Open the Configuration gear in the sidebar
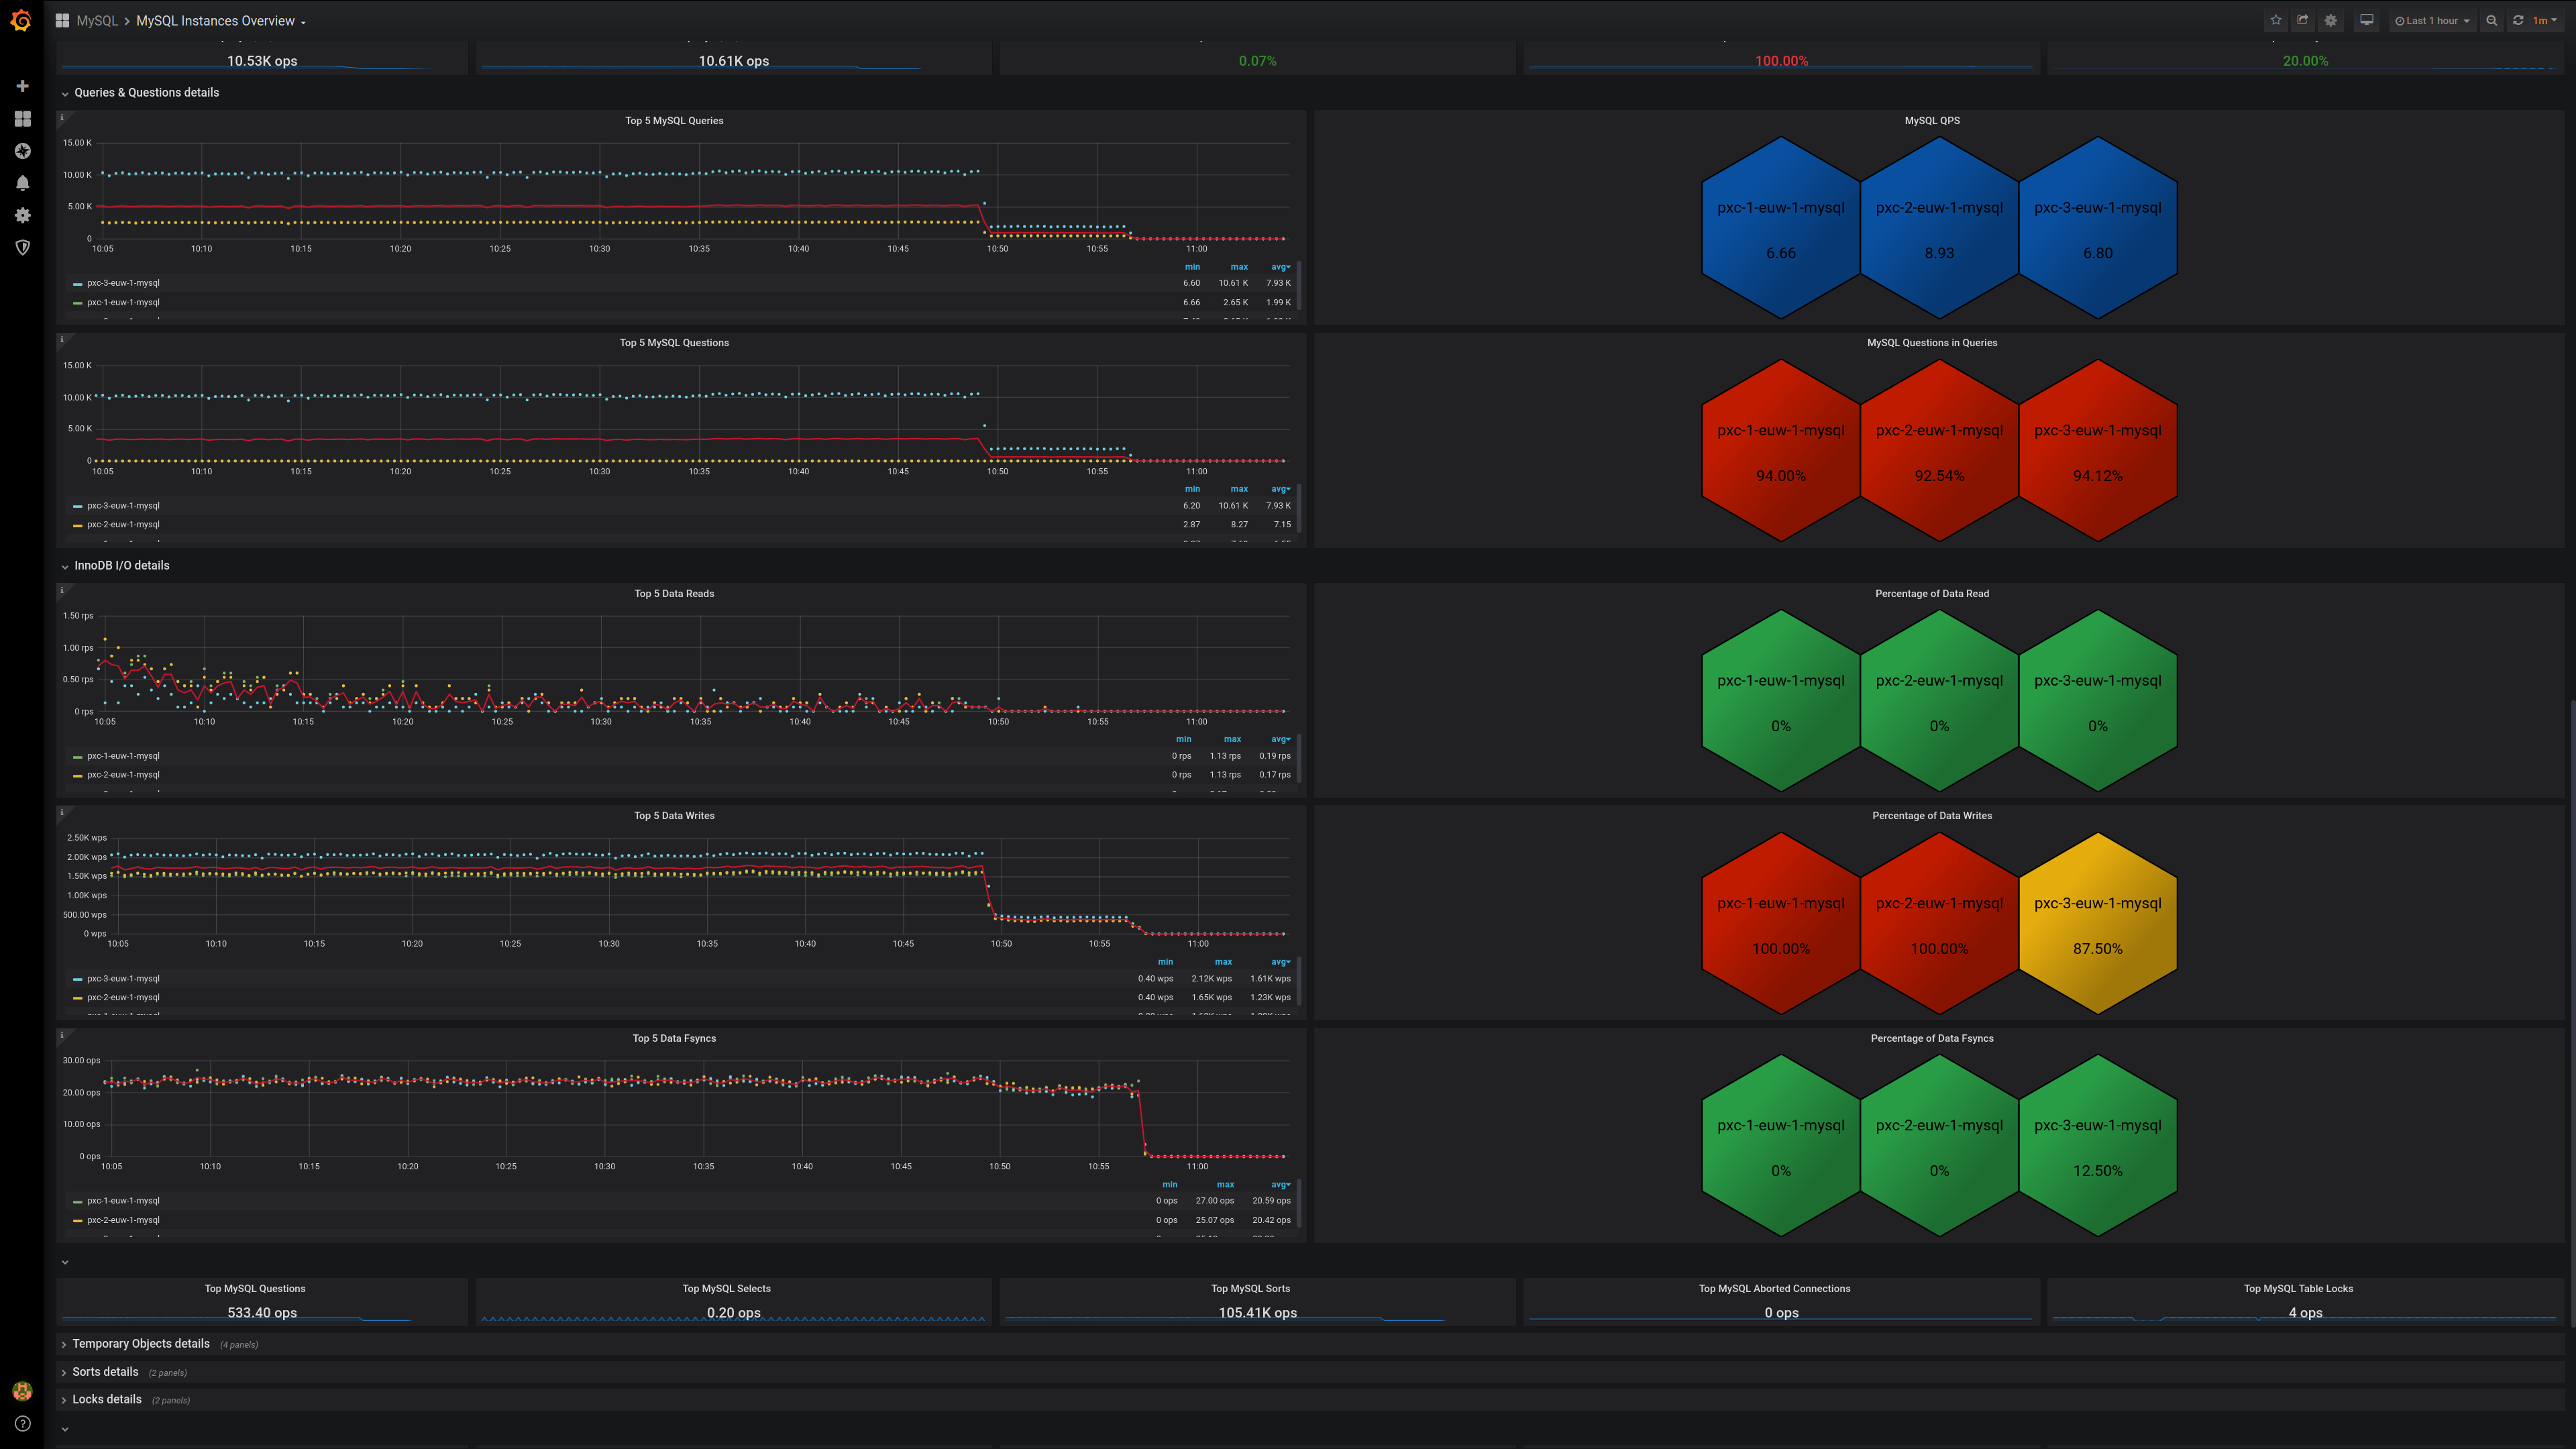 coord(22,215)
